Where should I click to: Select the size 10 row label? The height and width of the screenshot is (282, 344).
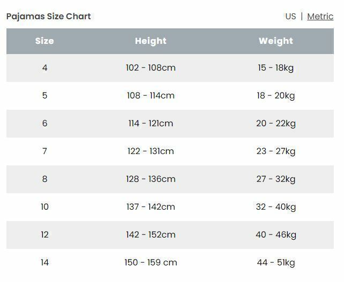[45, 207]
